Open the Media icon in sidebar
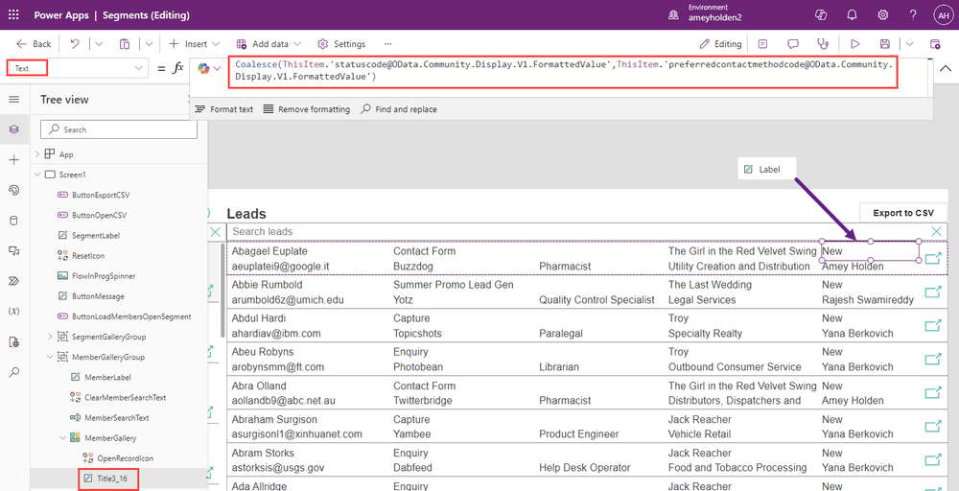959x491 pixels. 14,250
